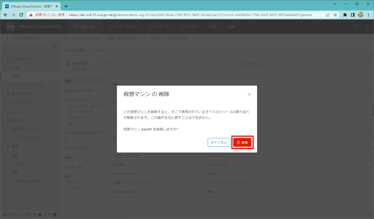
Task: Select ストレージ ポリシー in sidebar
Action: point(27,137)
